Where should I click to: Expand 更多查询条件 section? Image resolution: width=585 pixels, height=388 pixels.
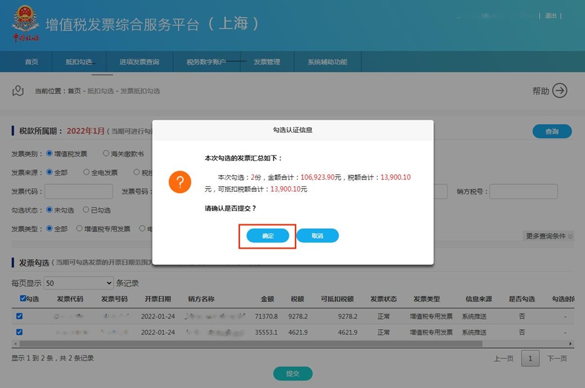tap(549, 236)
